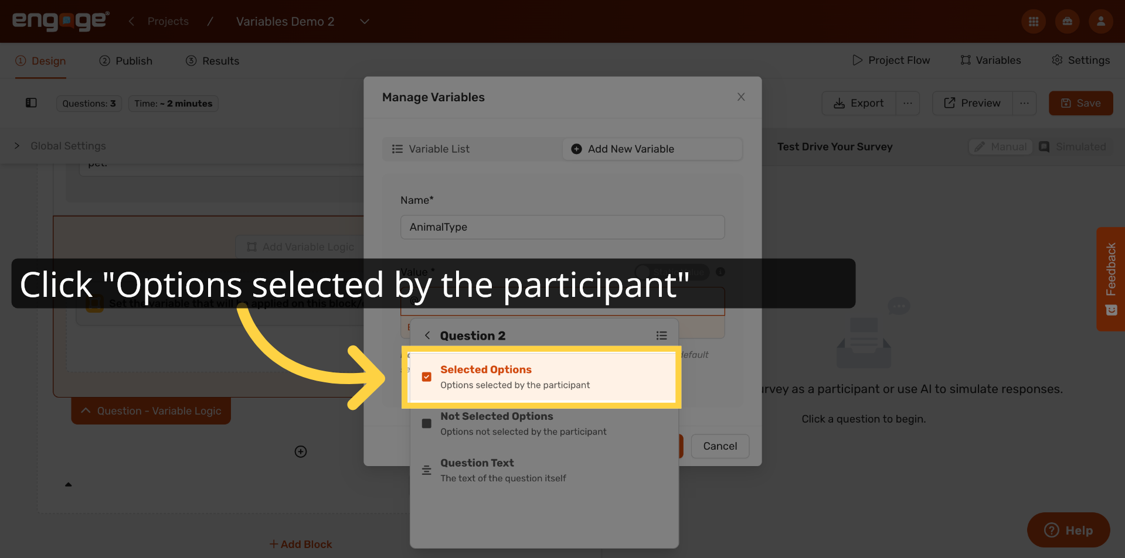Switch to Variable List tab
Viewport: 1125px width, 558px height.
(473, 149)
